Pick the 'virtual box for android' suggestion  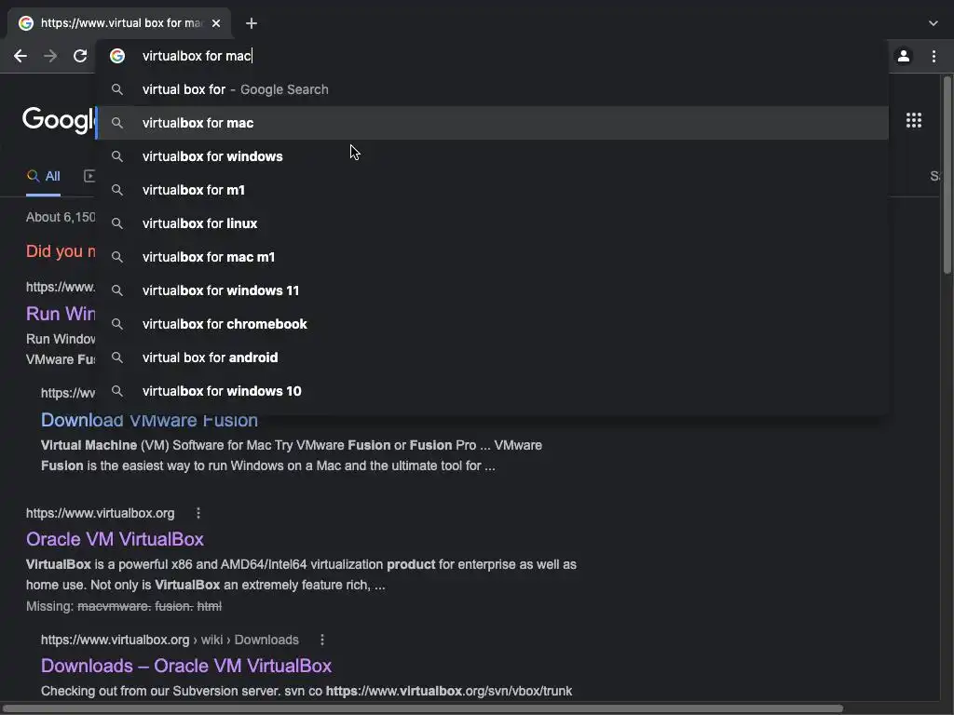click(493, 357)
